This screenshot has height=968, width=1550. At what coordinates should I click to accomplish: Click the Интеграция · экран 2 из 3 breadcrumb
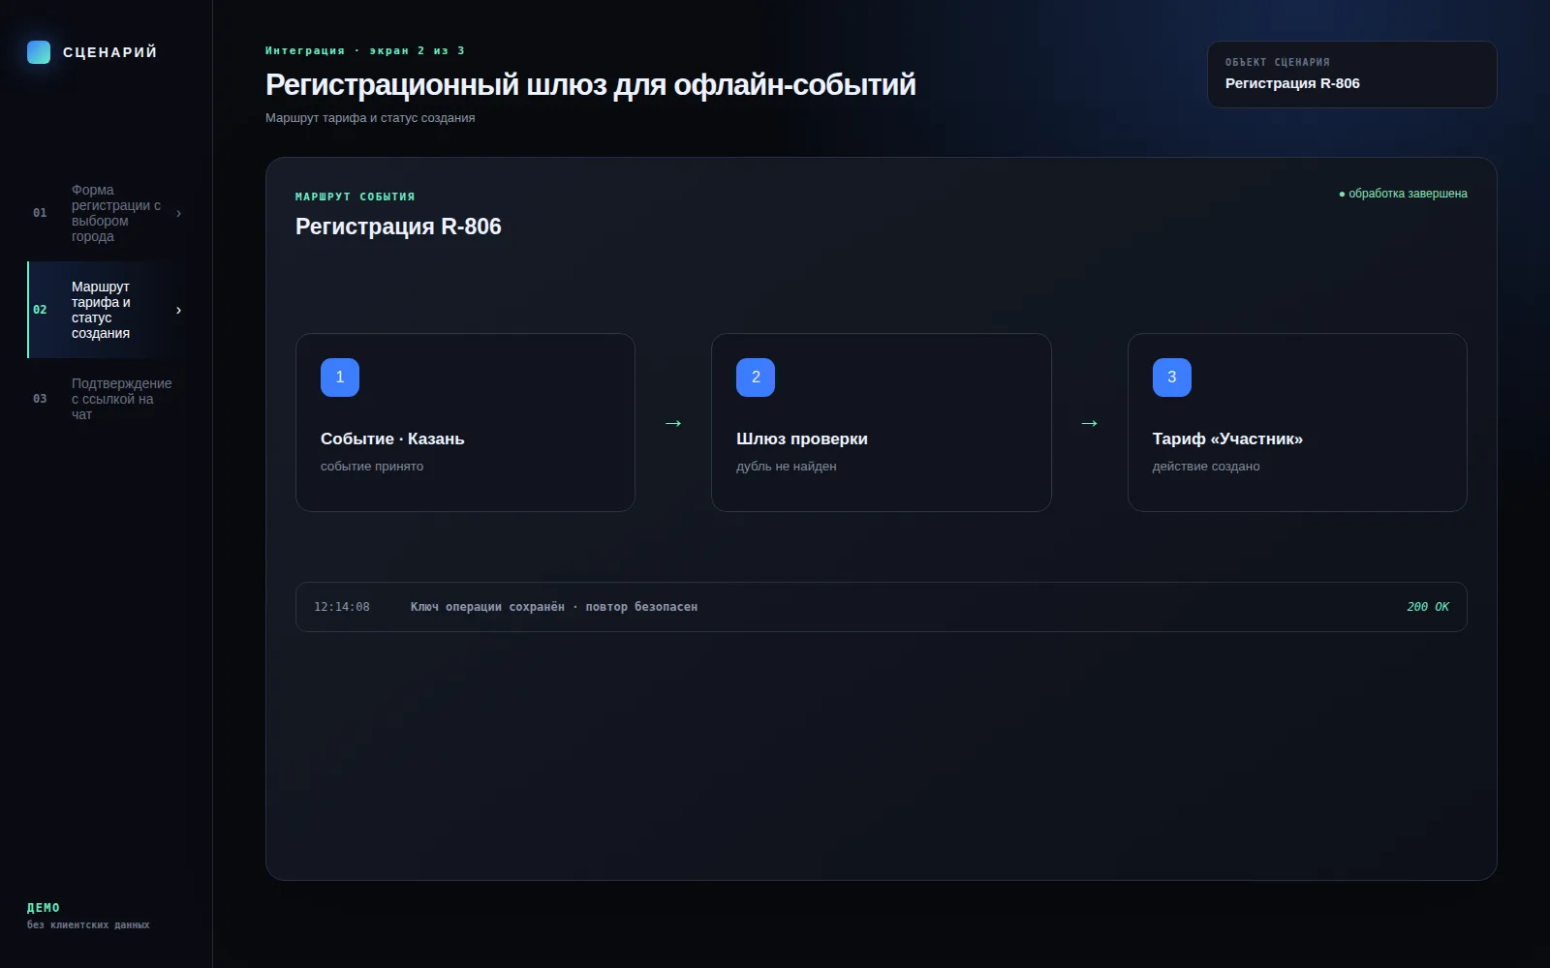[365, 50]
